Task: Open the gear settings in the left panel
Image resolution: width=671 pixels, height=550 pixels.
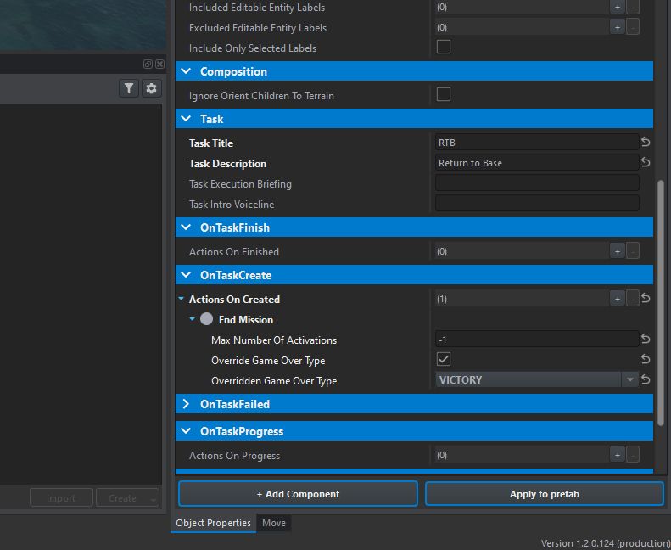Action: point(151,88)
